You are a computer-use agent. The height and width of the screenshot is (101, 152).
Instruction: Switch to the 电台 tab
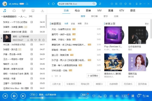[77, 11]
